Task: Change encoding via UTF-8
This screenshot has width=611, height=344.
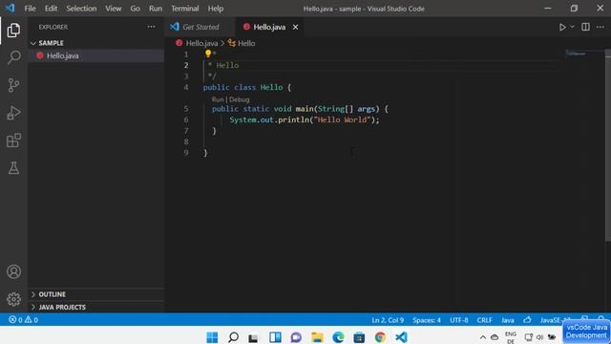Action: (x=459, y=320)
